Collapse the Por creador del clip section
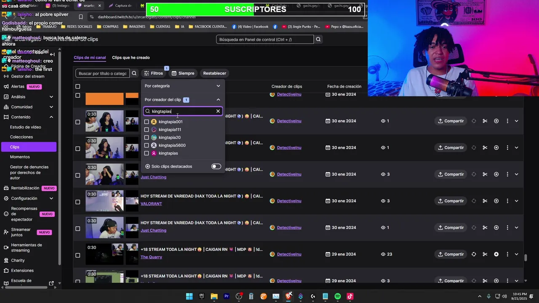The width and height of the screenshot is (539, 303). point(182,100)
